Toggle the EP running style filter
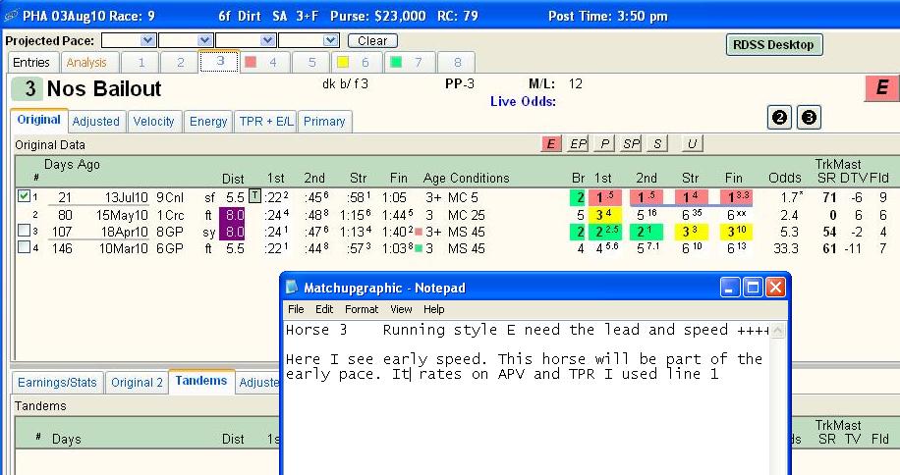 click(x=578, y=144)
